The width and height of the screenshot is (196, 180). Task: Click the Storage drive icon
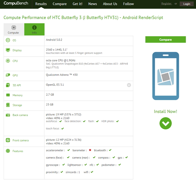point(8,105)
